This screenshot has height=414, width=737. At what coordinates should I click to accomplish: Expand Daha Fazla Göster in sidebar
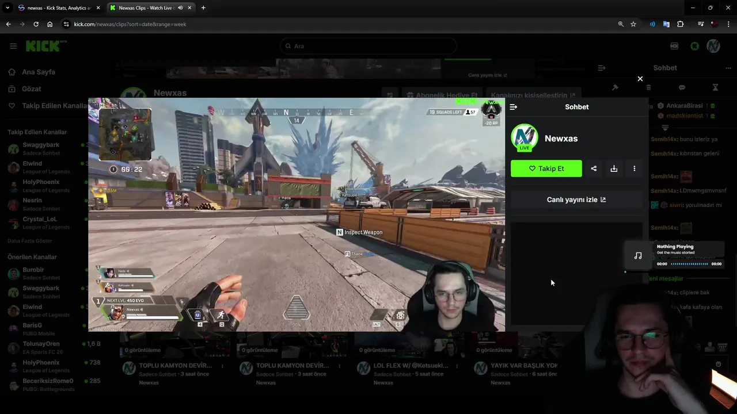point(30,241)
